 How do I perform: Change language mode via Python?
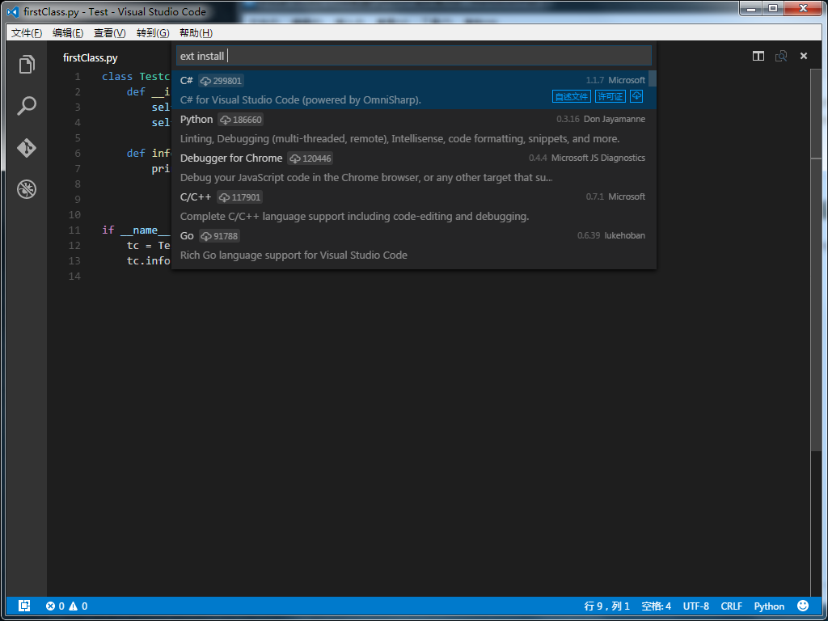769,606
